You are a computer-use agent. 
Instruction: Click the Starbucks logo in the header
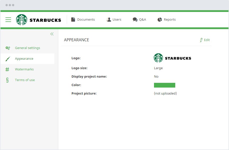coord(38,20)
